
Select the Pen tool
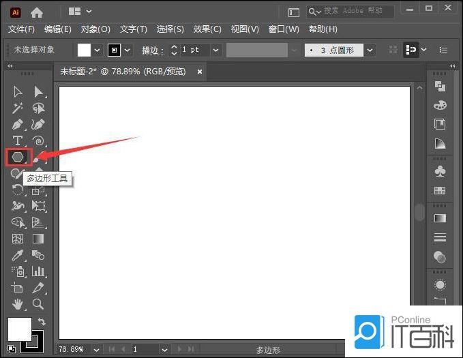point(18,124)
